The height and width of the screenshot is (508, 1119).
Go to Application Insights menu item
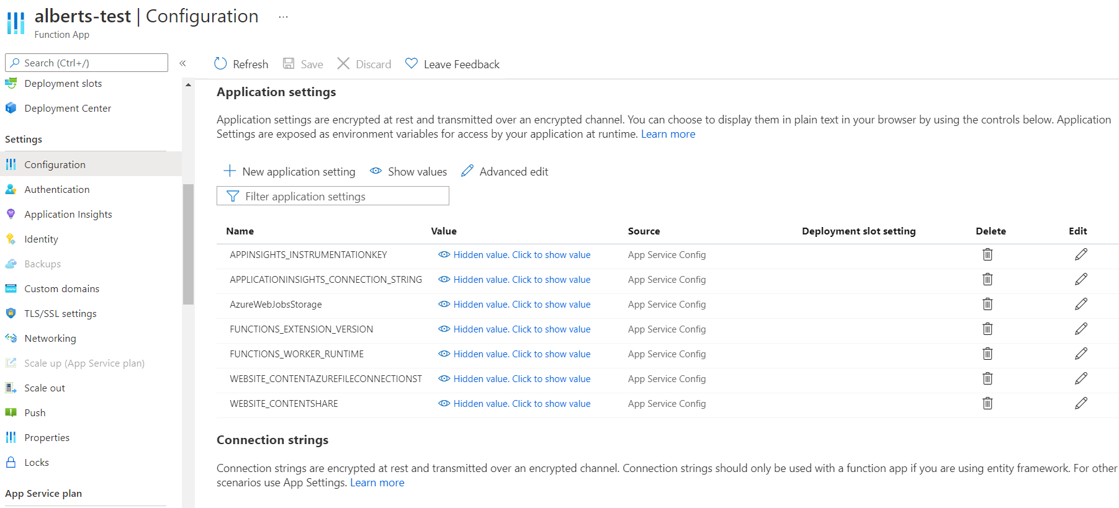pos(68,214)
